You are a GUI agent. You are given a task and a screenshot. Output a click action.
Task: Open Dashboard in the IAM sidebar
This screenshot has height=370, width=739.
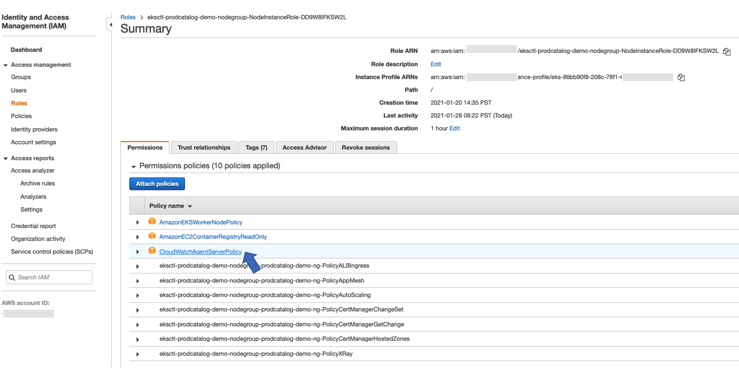pyautogui.click(x=26, y=50)
